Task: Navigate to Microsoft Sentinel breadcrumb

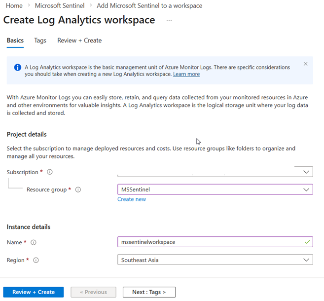Action: pyautogui.click(x=60, y=6)
